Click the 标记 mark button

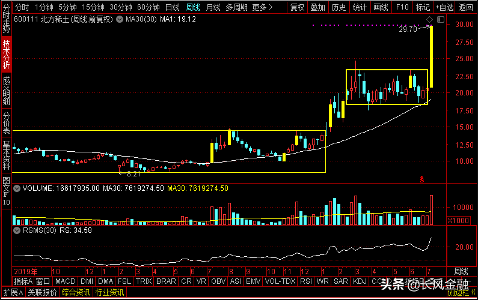pos(423,7)
